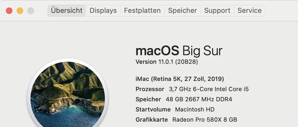Click the 48 GB 2667 MHz DDR4 value
Image resolution: width=298 pixels, height=127 pixels.
click(x=199, y=99)
